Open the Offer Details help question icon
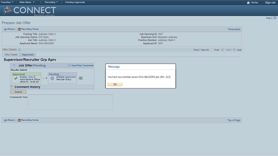Image resolution: width=278 pixels, height=156 pixels. coord(20,50)
